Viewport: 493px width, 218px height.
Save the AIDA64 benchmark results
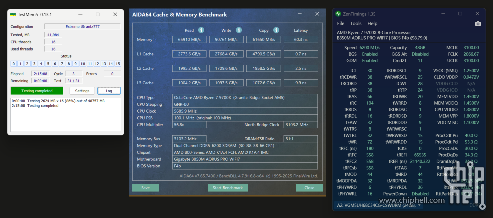tap(145, 188)
